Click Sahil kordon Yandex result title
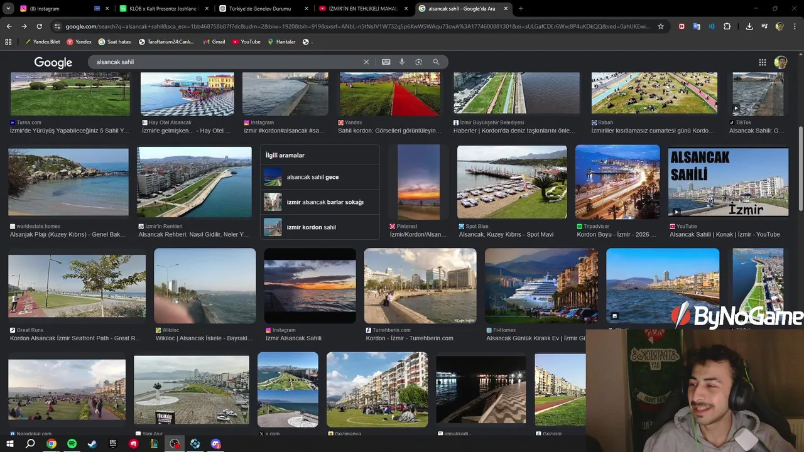 pos(389,131)
